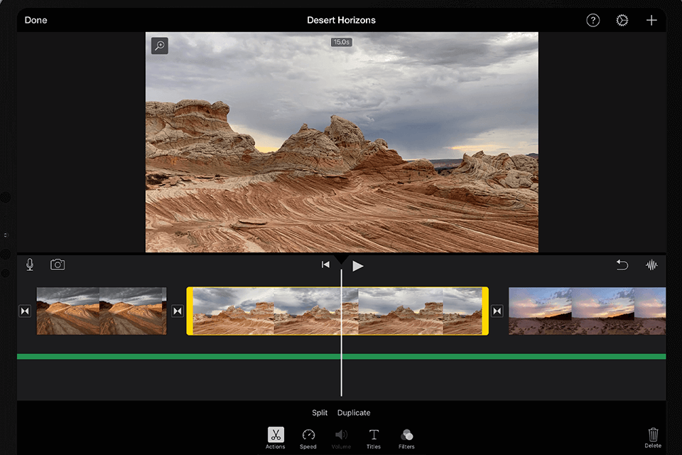
Task: Click the zoom magnifier in the viewer
Action: [160, 45]
